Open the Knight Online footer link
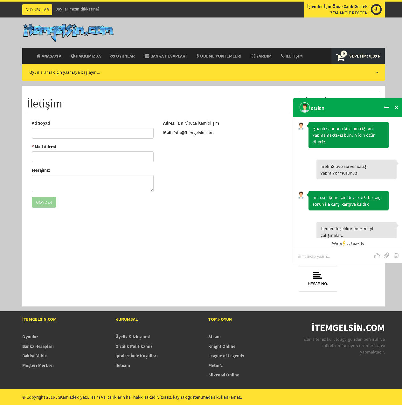The image size is (402, 405). point(222,347)
